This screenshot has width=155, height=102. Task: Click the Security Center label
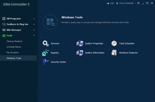58,62
